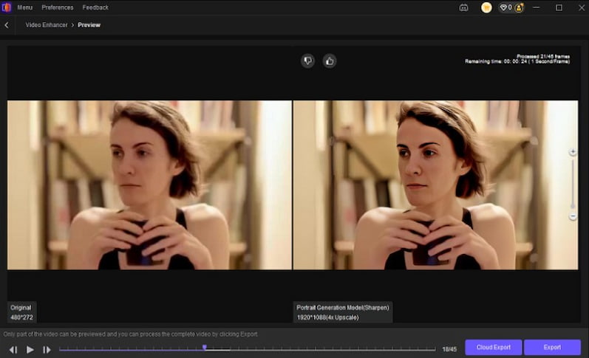
Task: Zoom out with the minus icon
Action: (x=573, y=216)
